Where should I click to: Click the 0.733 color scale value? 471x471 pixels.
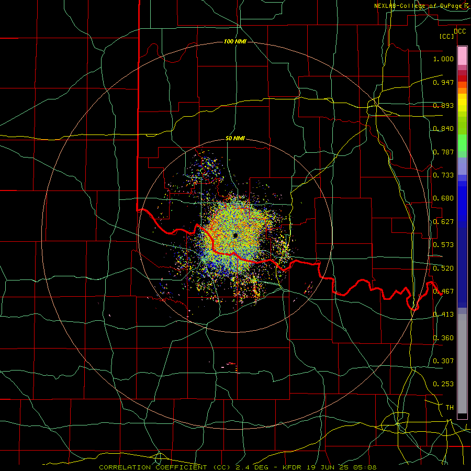[x=443, y=175]
